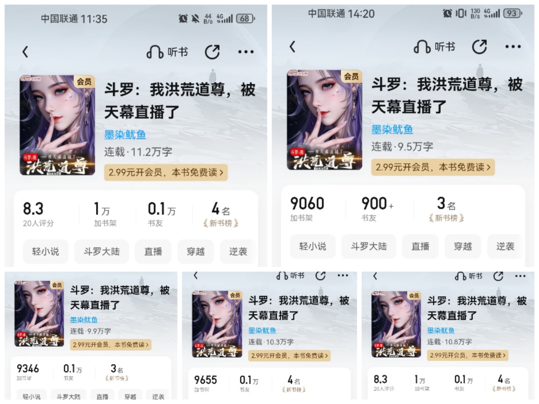
Task: Open three-dot more menu in 14:20 screenshot
Action: 513,47
